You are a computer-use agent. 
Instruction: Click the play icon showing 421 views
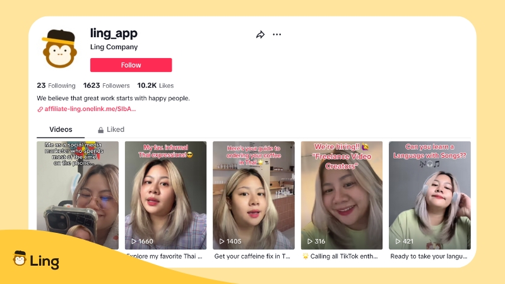(398, 241)
